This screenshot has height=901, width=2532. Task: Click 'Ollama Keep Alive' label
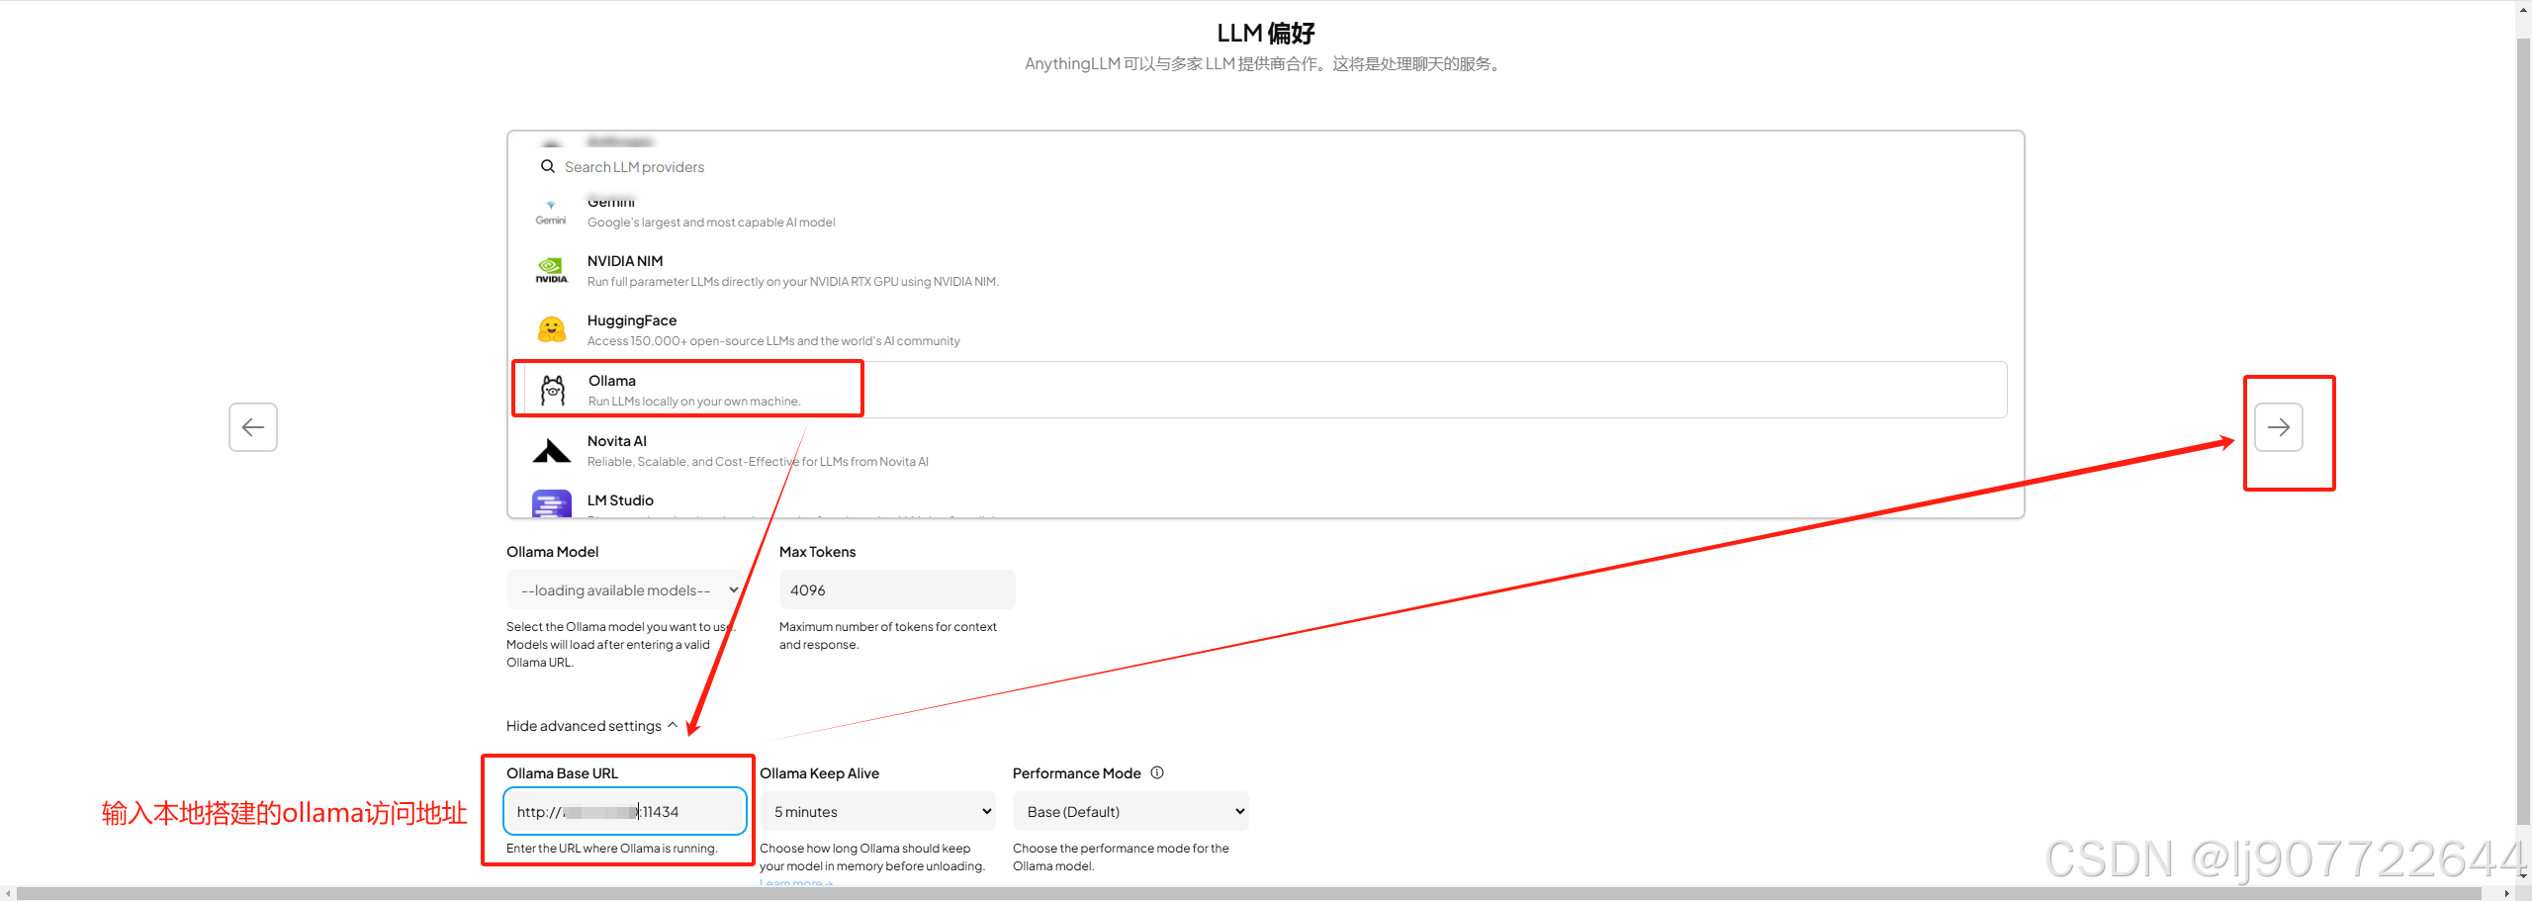click(819, 773)
